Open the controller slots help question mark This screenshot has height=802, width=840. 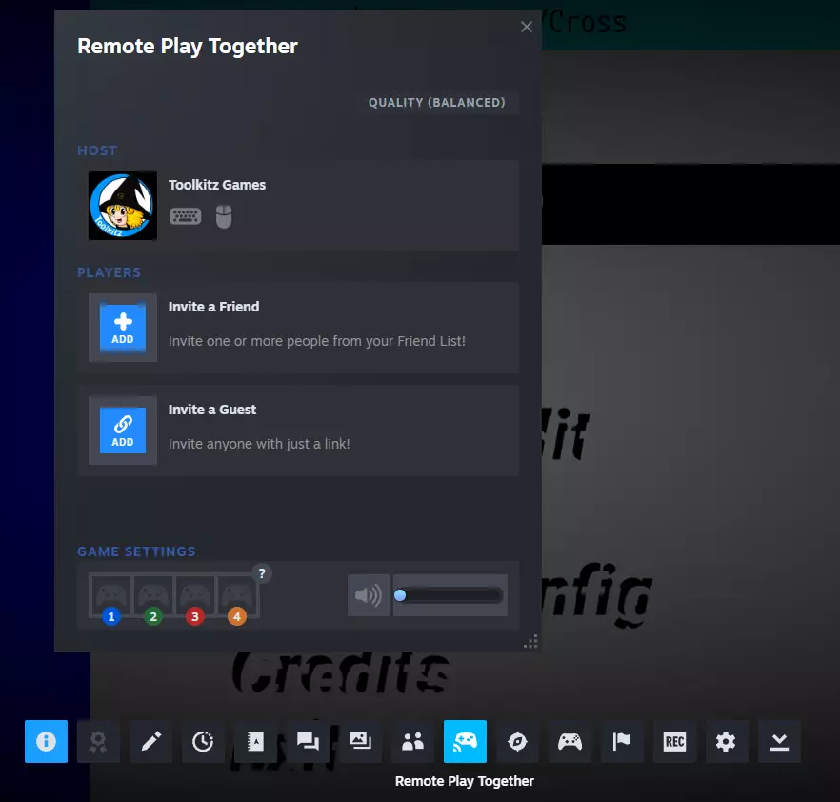[x=262, y=573]
